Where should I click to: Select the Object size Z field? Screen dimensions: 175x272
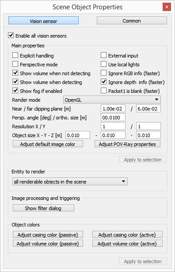coord(148,135)
